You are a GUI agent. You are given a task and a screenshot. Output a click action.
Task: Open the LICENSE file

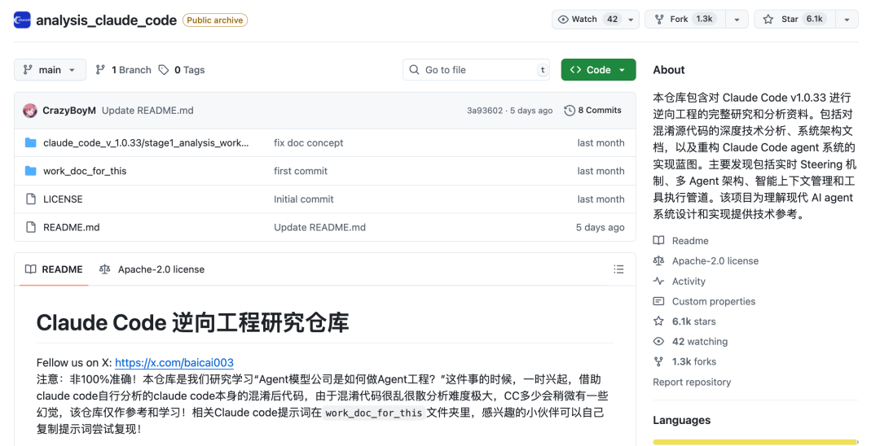63,199
